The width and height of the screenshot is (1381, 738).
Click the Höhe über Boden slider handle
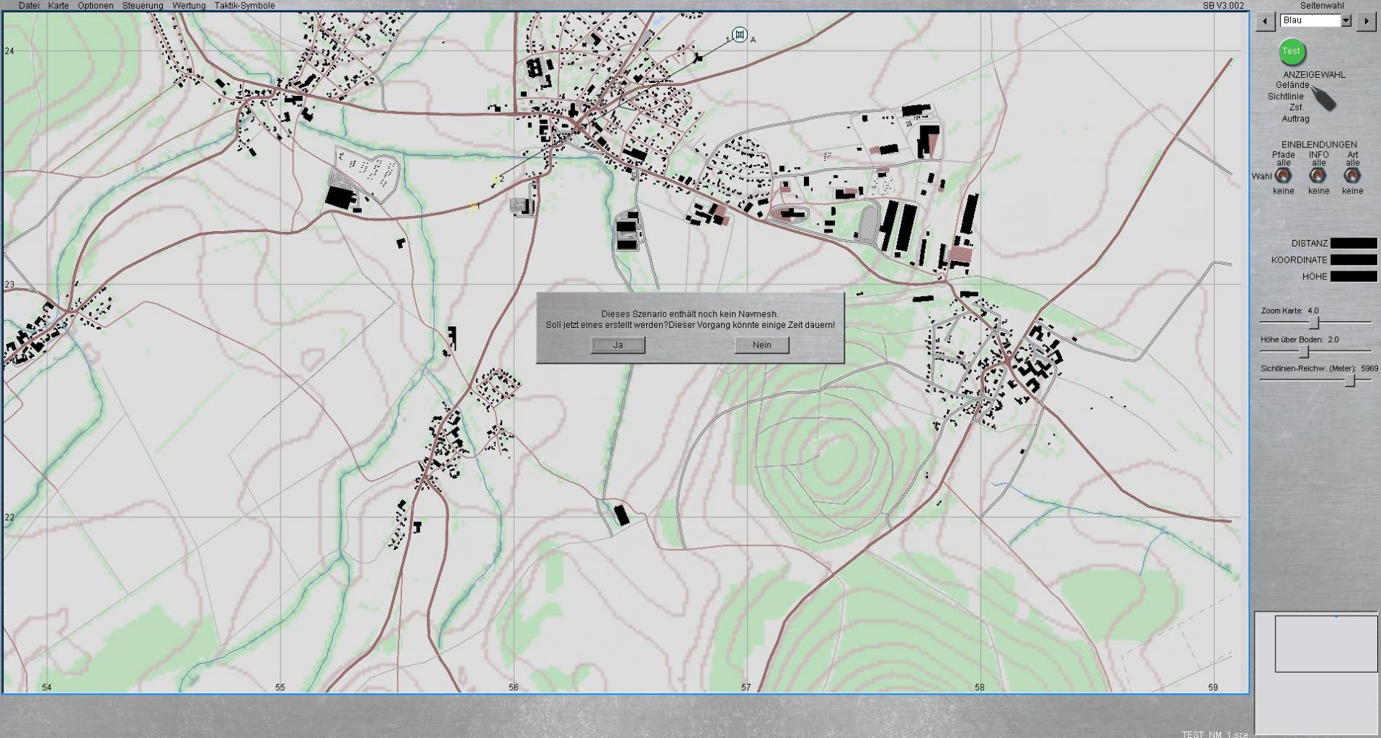point(1304,351)
